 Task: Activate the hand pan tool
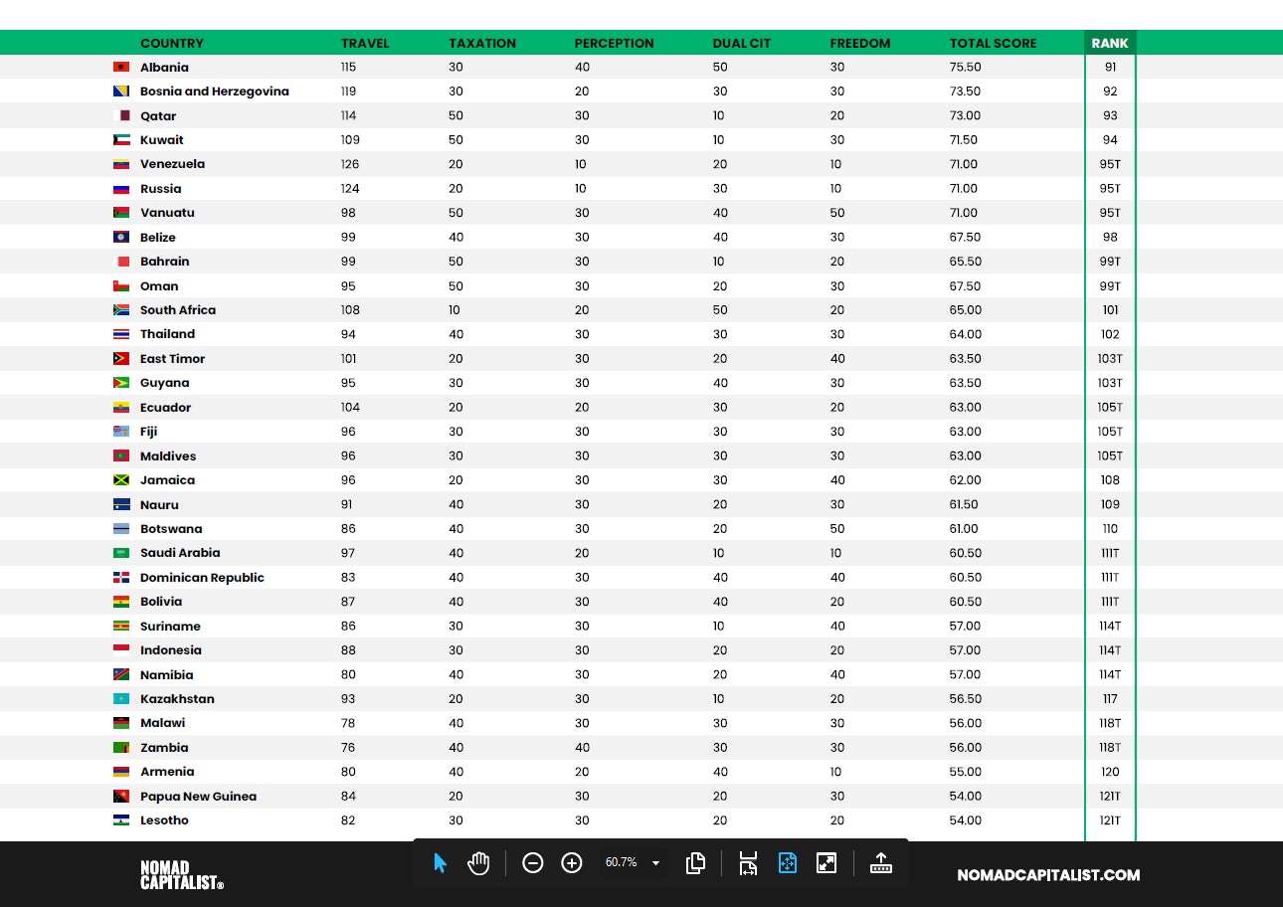point(479,863)
